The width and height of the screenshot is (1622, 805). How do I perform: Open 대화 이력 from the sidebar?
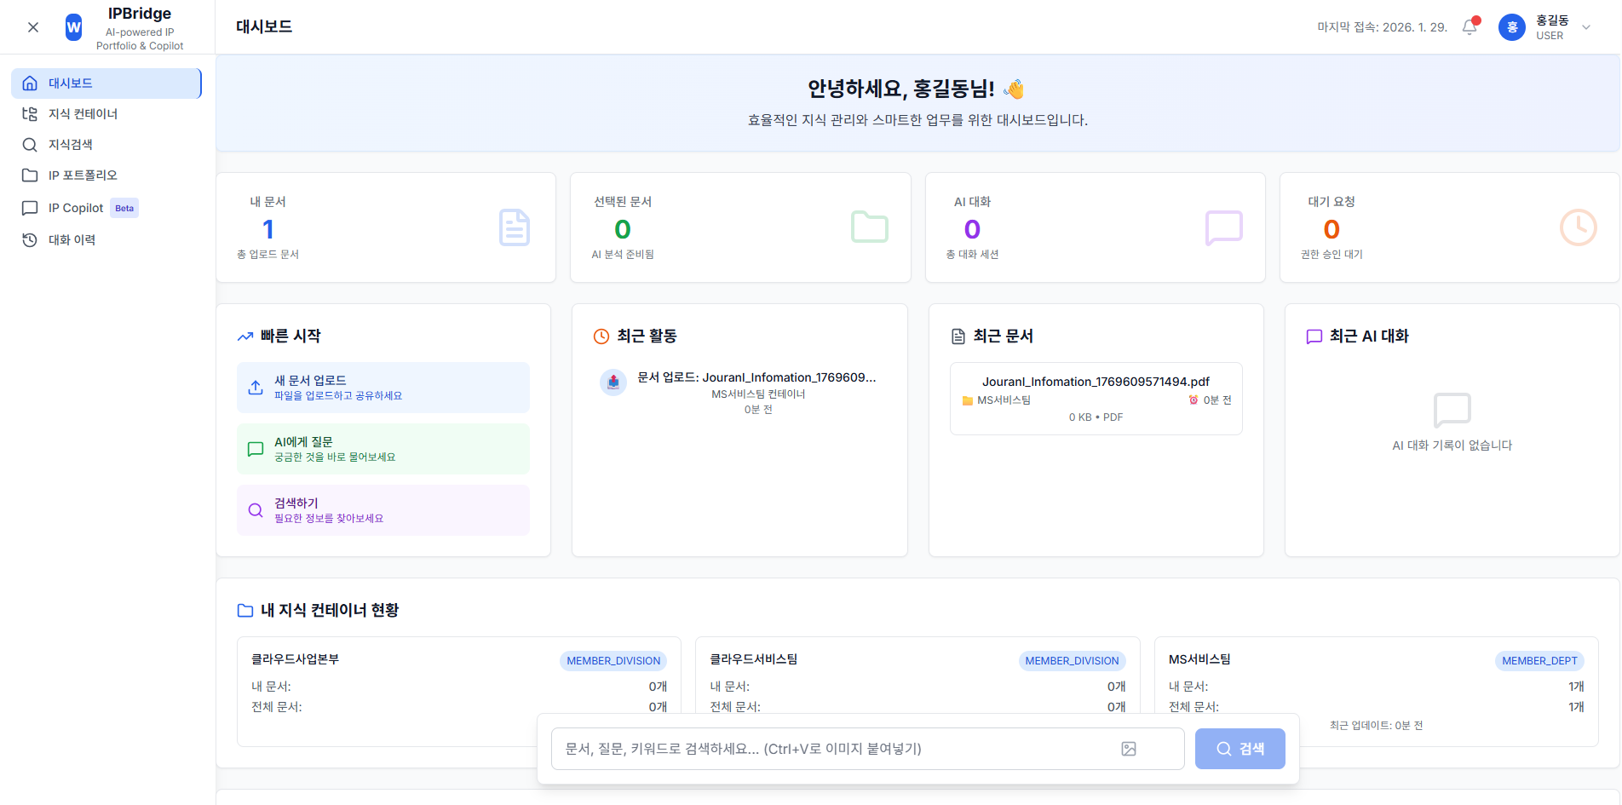click(x=72, y=240)
